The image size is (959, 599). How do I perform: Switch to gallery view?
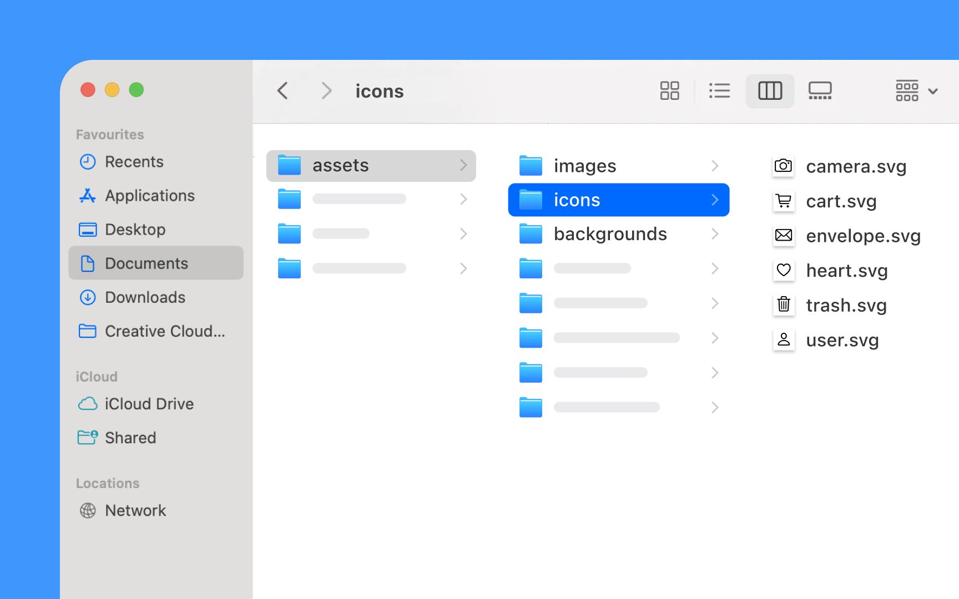coord(820,90)
